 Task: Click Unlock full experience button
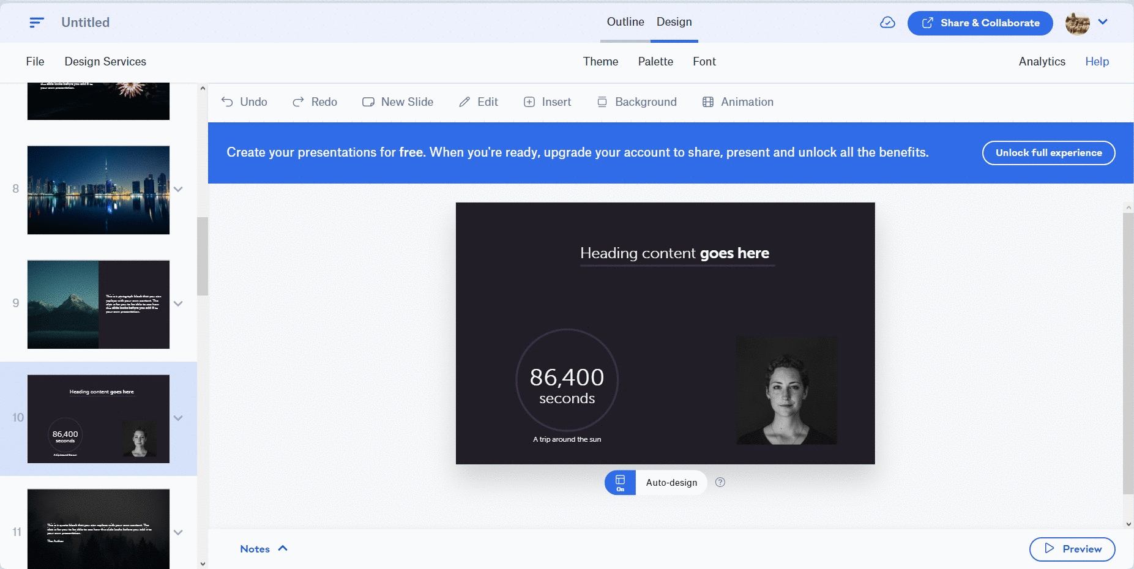click(1048, 153)
